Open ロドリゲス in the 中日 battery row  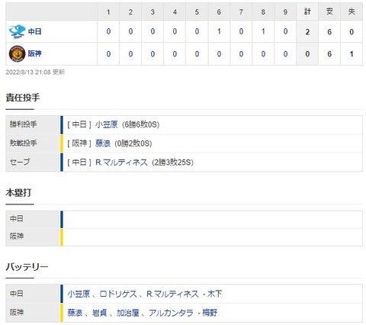coord(118,294)
